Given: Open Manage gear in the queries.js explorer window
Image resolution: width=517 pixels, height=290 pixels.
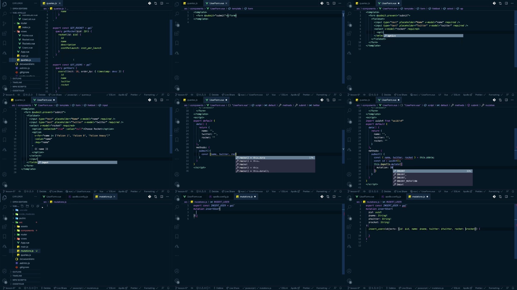Looking at the screenshot, I should point(4,87).
